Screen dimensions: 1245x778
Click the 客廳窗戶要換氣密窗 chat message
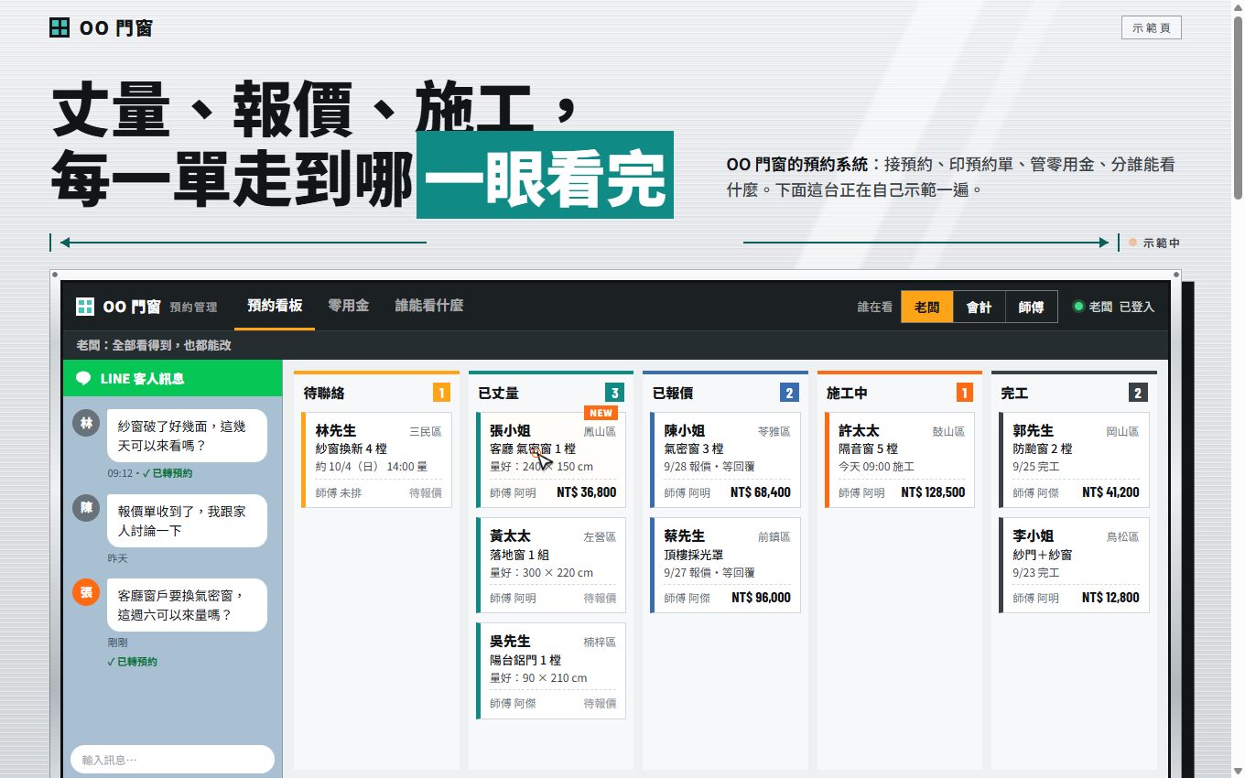(x=187, y=605)
